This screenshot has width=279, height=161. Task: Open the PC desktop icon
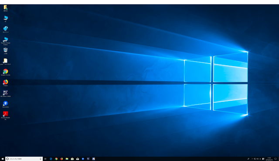pyautogui.click(x=6, y=19)
